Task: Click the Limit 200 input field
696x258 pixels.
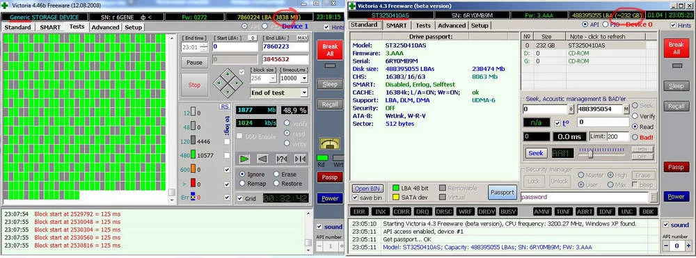Action: [618, 136]
